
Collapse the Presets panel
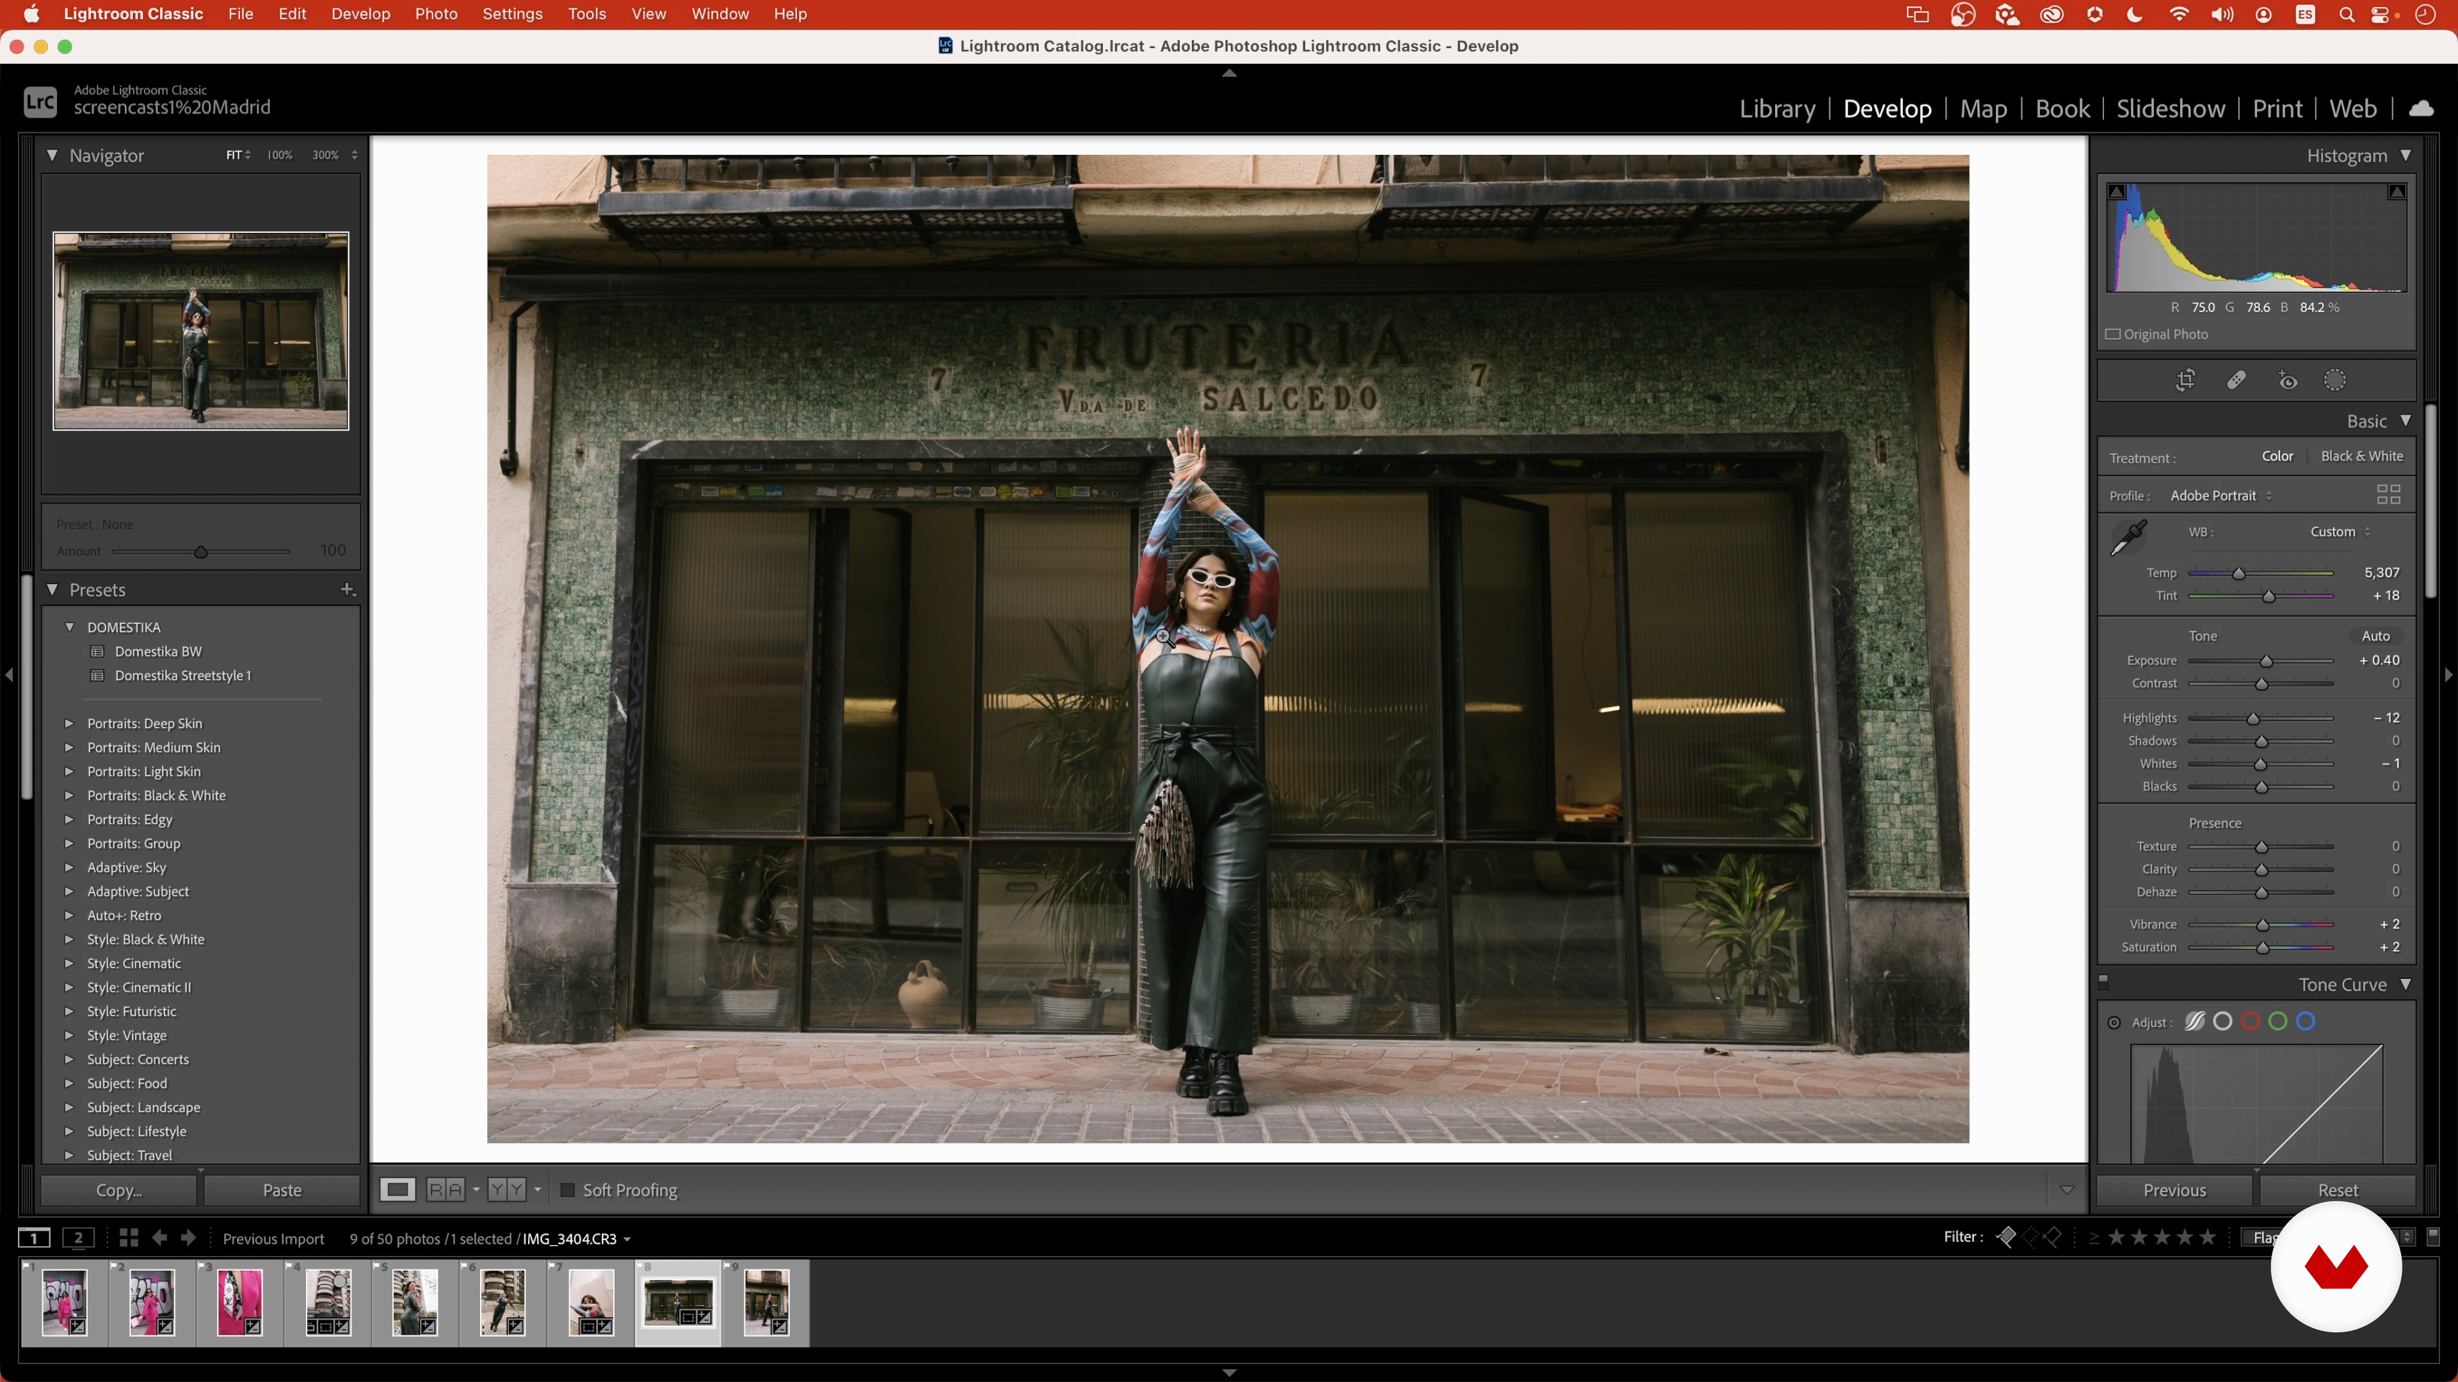pos(51,589)
